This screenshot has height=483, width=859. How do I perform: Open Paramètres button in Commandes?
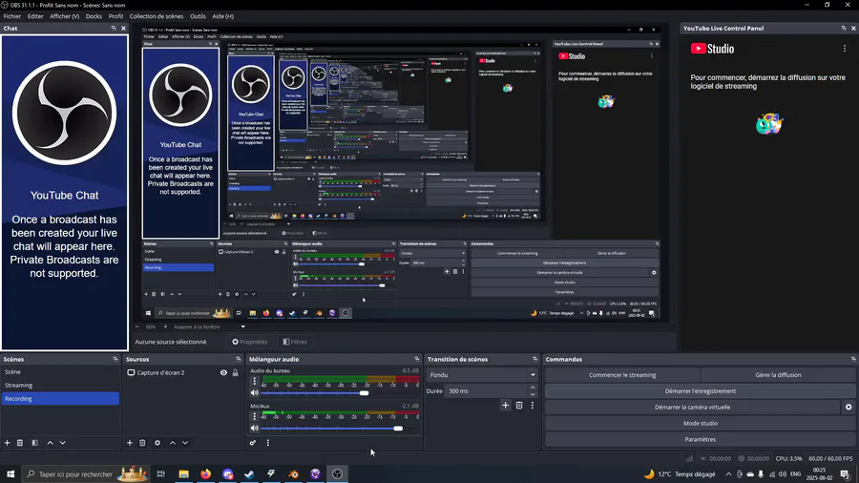point(701,439)
